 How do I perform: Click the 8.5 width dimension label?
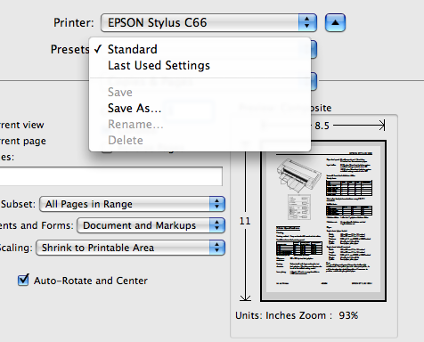[322, 126]
